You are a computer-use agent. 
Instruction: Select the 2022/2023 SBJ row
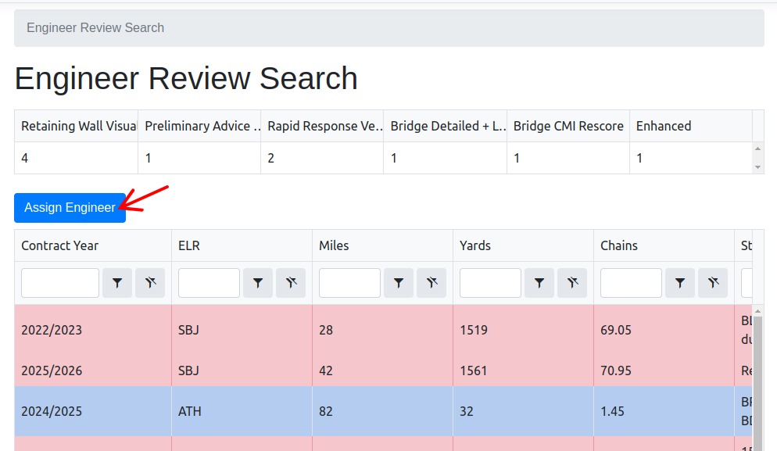tap(235, 330)
